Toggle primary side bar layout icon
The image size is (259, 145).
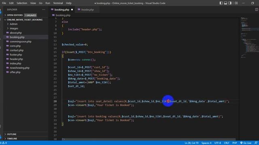[x=221, y=3]
